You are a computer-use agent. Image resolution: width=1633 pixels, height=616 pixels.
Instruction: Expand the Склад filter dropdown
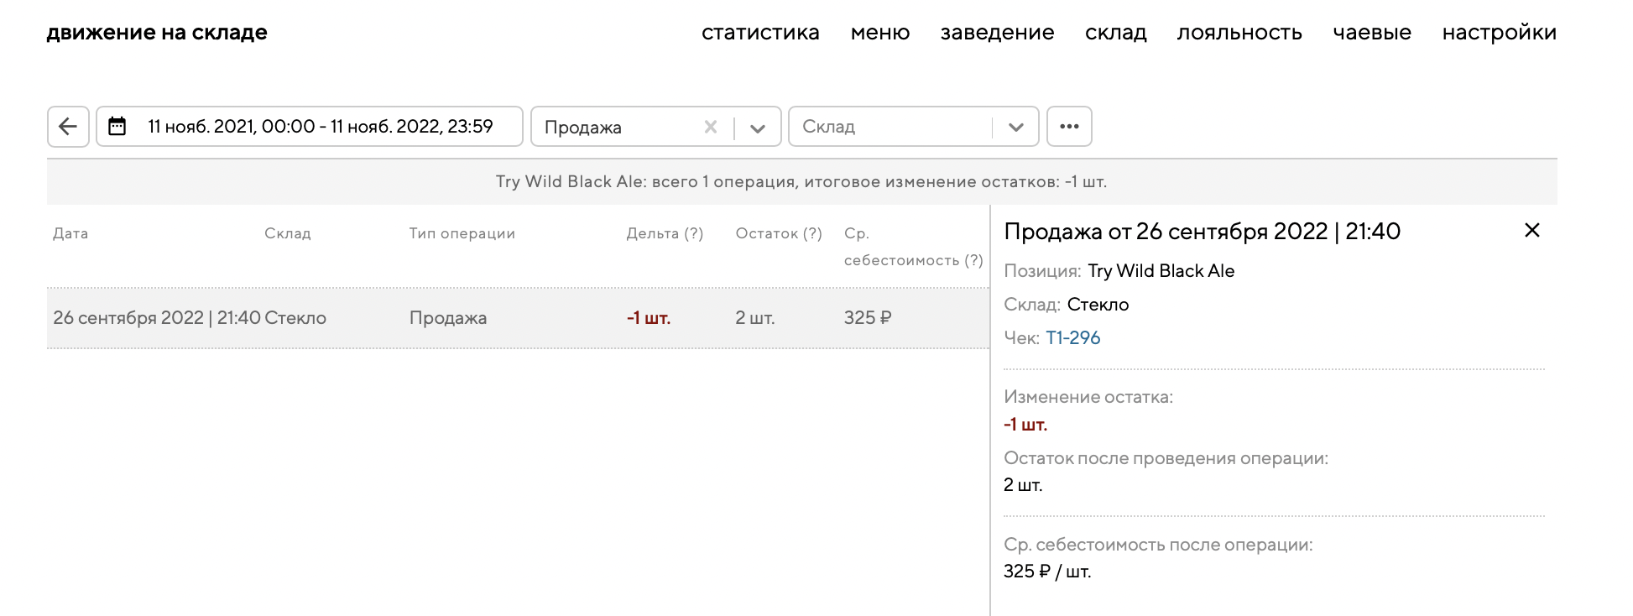click(x=1015, y=128)
